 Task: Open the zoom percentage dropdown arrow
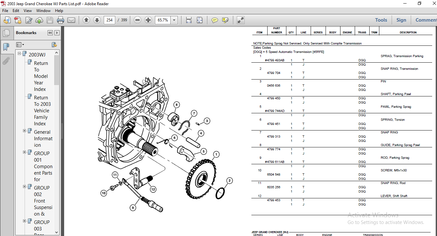point(174,20)
